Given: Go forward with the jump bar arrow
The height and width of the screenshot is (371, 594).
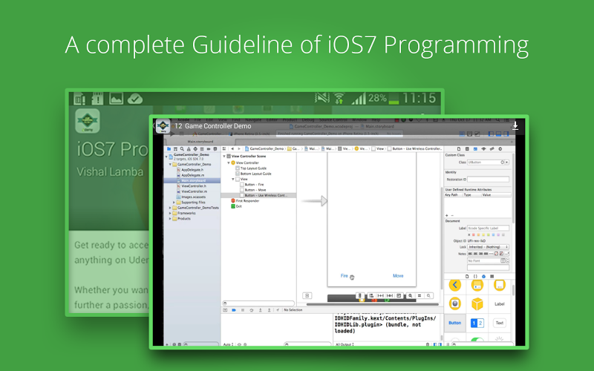Looking at the screenshot, I should tap(239, 149).
